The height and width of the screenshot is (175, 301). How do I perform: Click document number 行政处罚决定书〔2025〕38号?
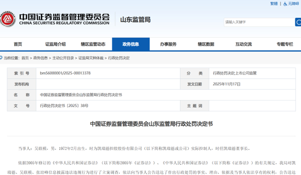pos(64,106)
